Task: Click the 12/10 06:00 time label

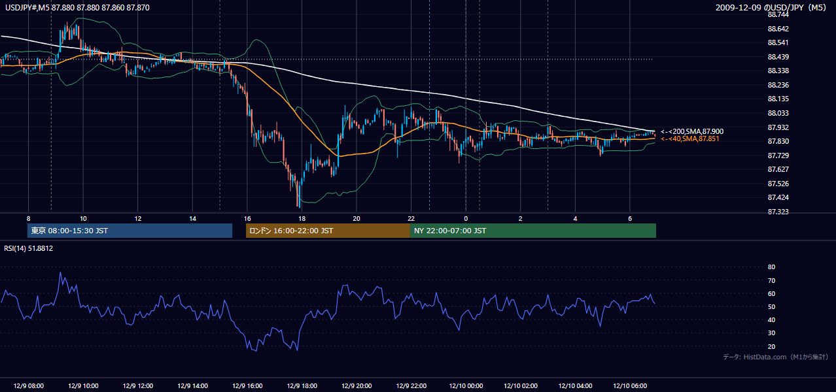Action: coord(630,385)
